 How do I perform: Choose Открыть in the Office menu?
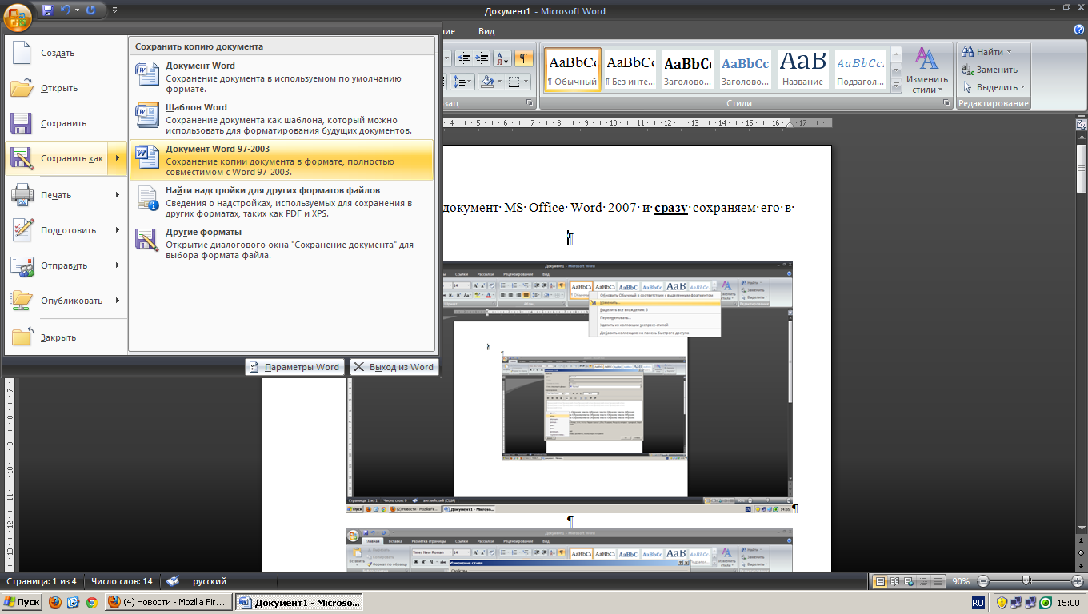pyautogui.click(x=66, y=88)
